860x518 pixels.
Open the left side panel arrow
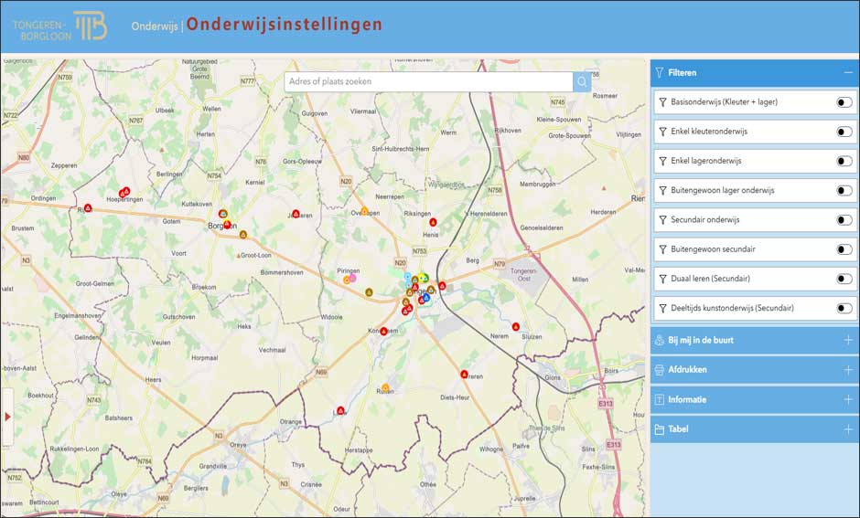pyautogui.click(x=7, y=417)
